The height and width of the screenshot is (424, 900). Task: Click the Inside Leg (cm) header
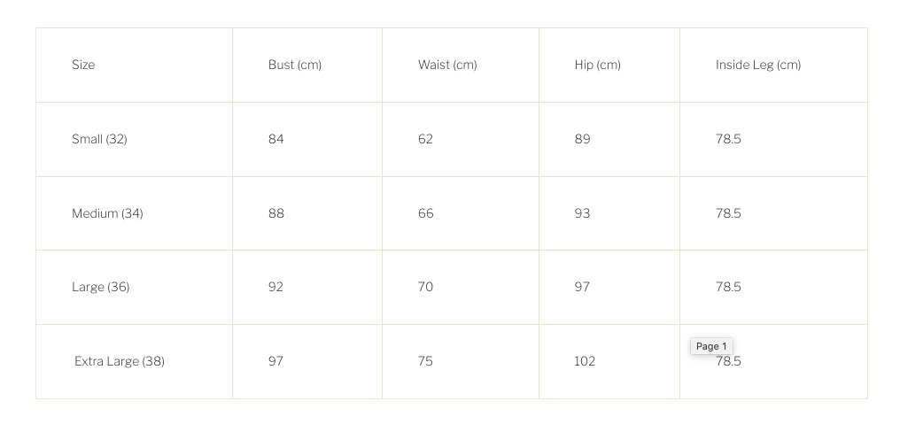tap(758, 65)
